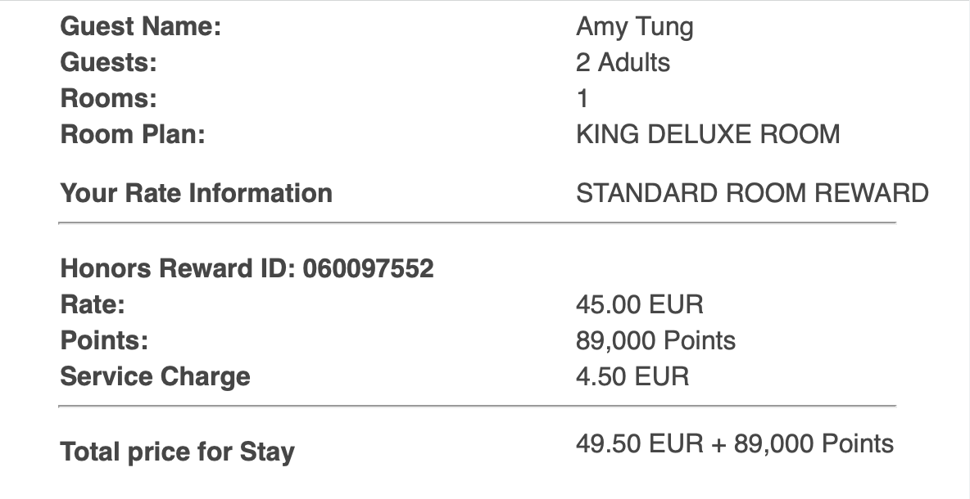This screenshot has height=499, width=970.
Task: Click the "2 Adults" guests value
Action: (623, 63)
